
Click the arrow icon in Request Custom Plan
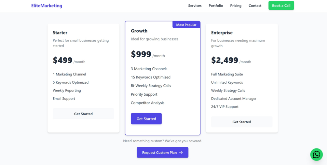pos(181,152)
